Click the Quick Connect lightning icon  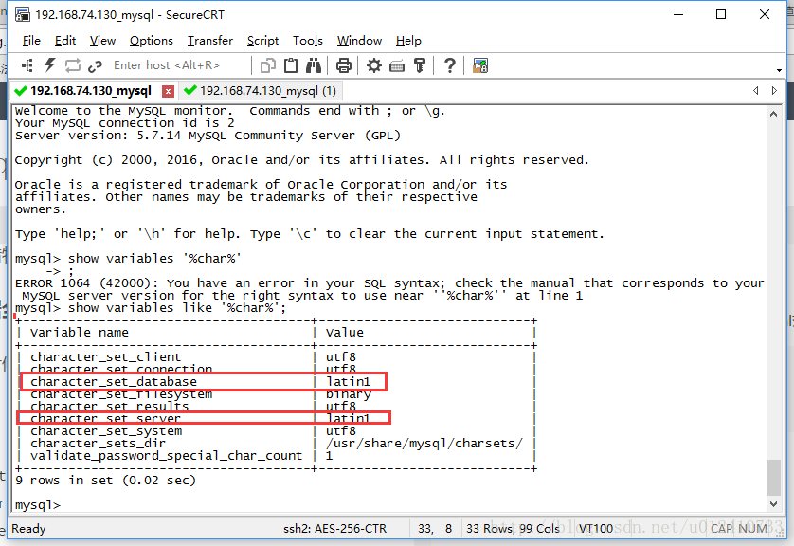point(49,65)
